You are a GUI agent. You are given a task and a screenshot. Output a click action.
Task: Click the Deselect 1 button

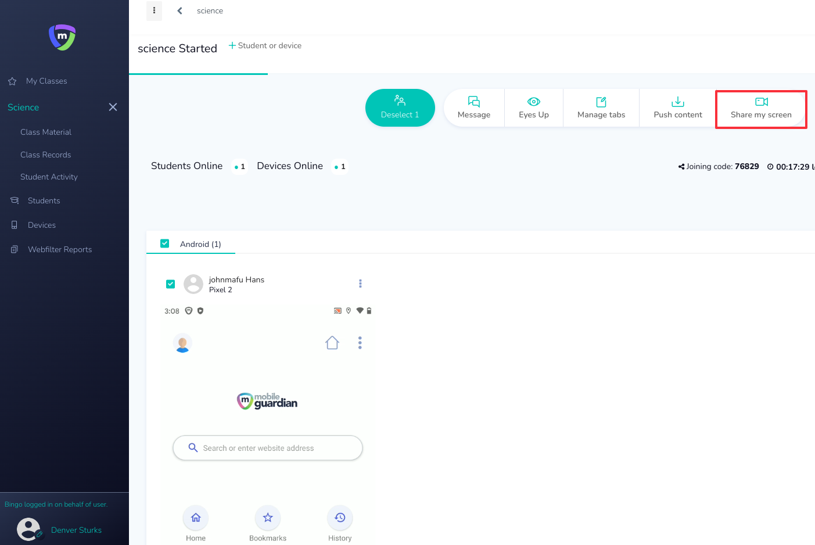click(x=400, y=107)
